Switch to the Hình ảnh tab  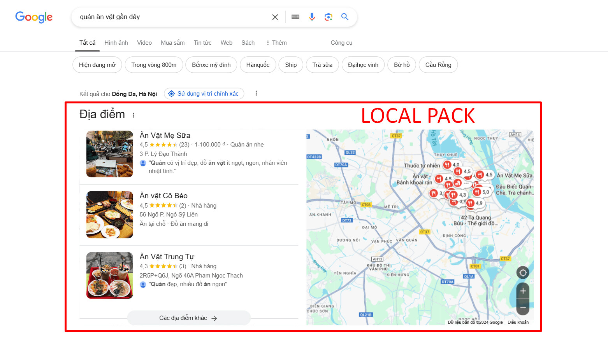pos(116,43)
